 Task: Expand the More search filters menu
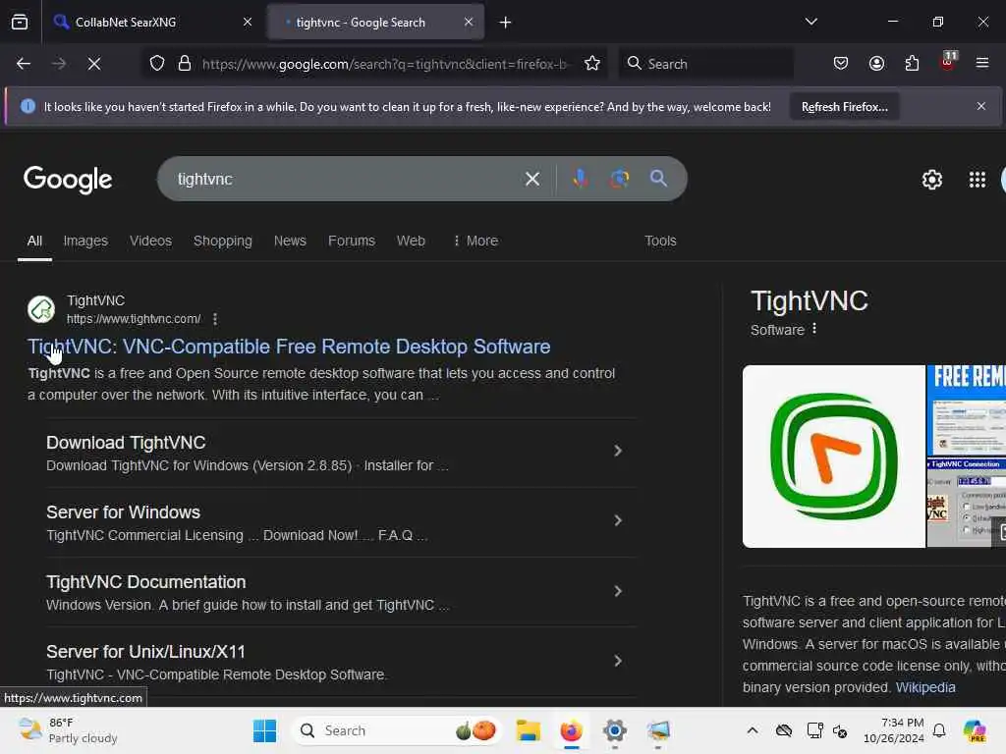475,242
